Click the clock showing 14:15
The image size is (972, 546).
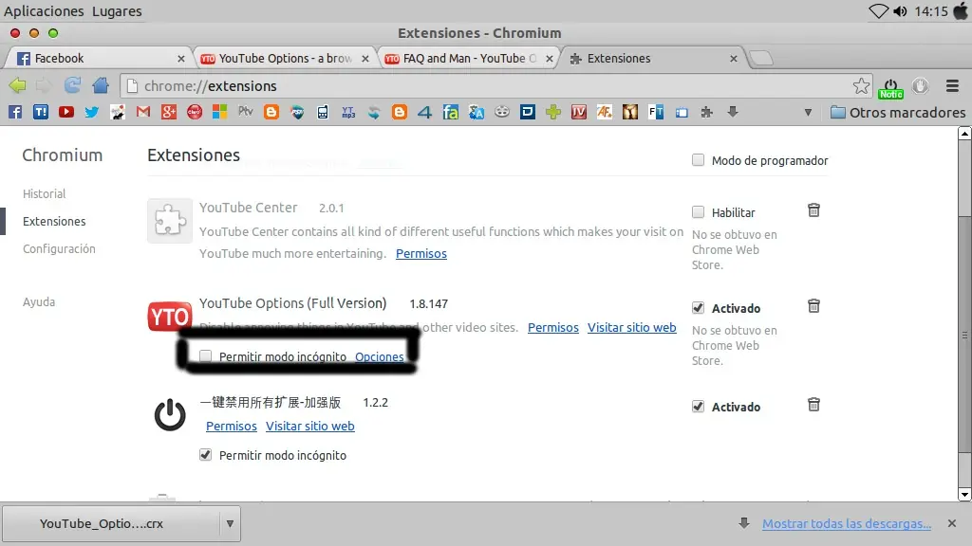pyautogui.click(x=931, y=11)
